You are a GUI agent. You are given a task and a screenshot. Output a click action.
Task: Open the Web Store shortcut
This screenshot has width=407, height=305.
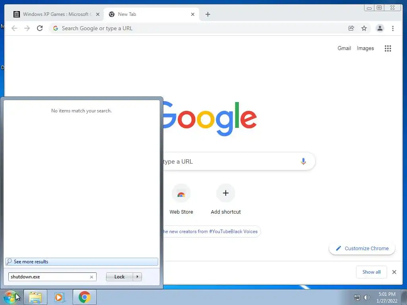[181, 199]
